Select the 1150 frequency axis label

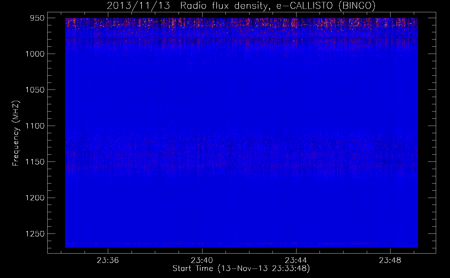click(35, 162)
